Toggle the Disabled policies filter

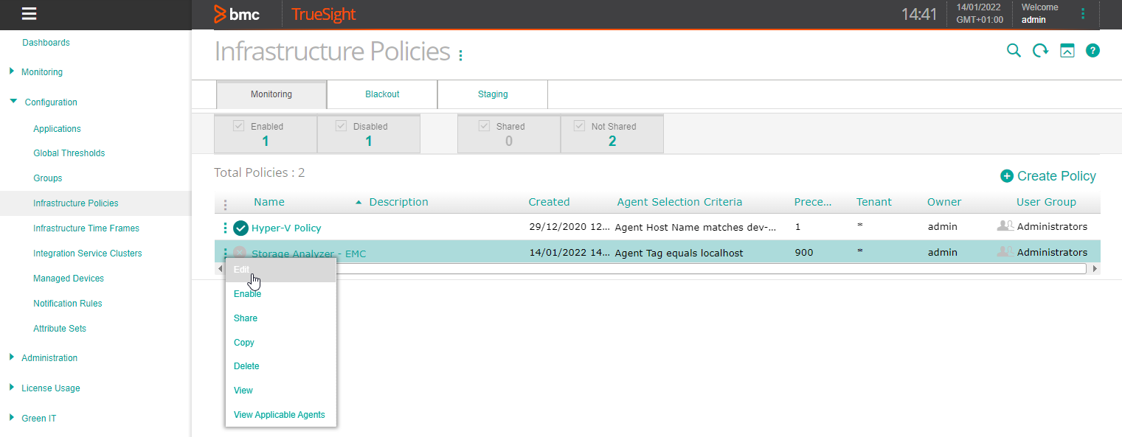coord(341,125)
